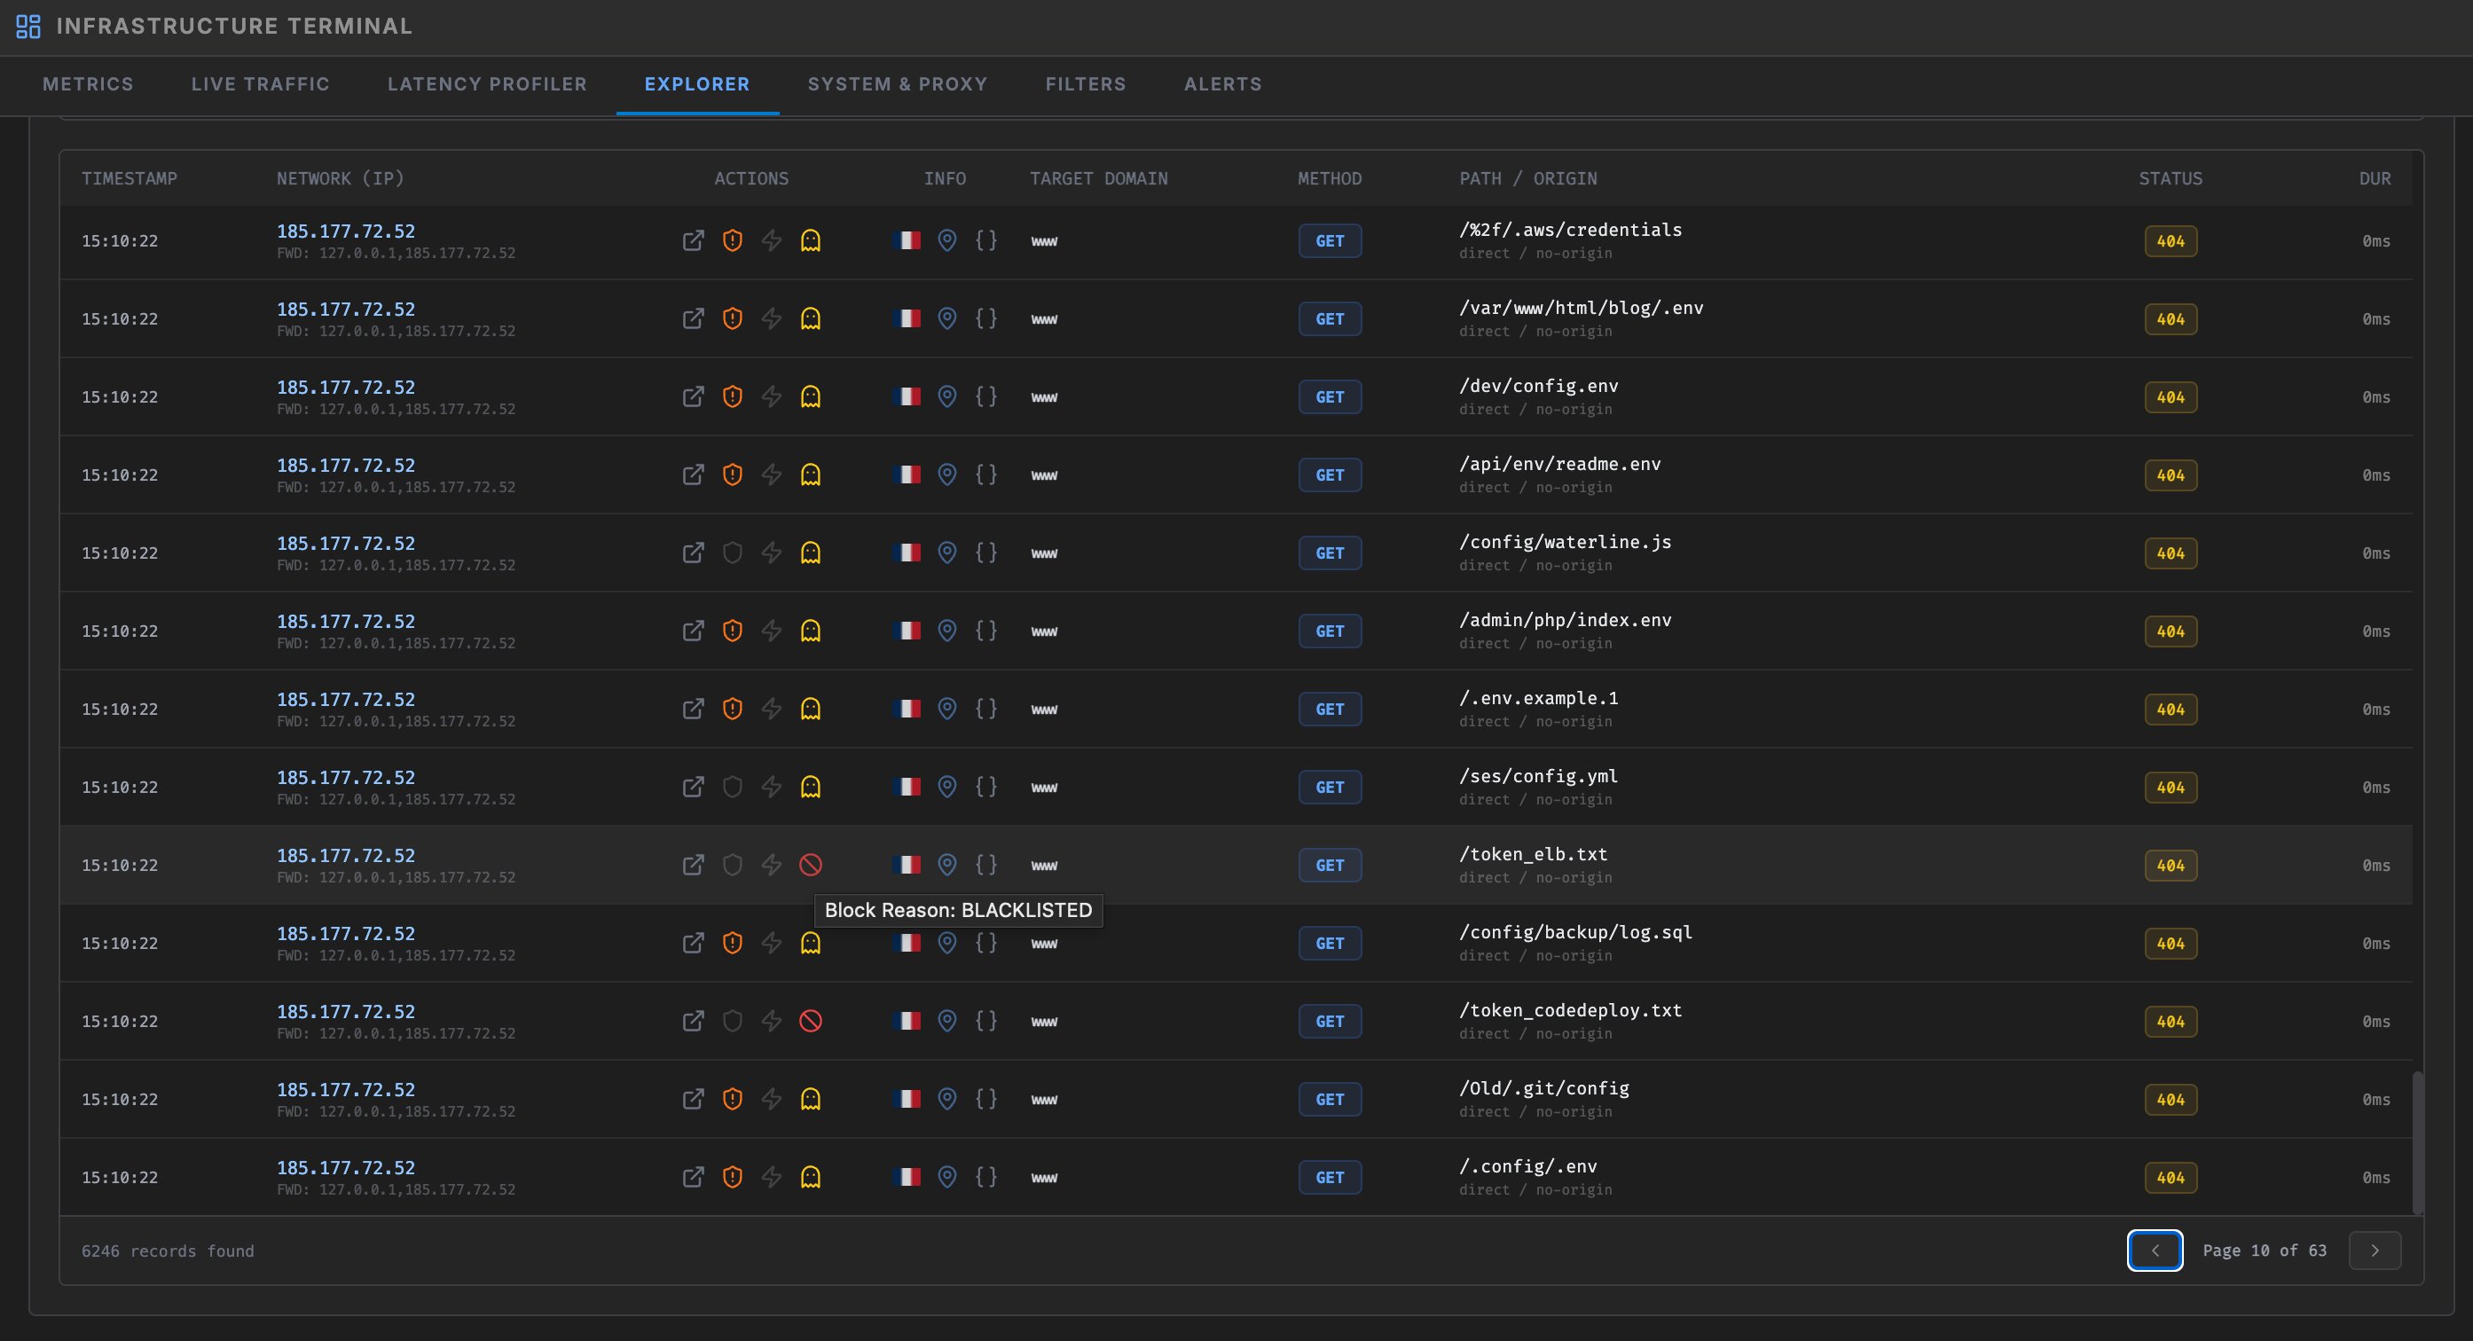
Task: Click Network (IP) column header
Action: click(x=341, y=178)
